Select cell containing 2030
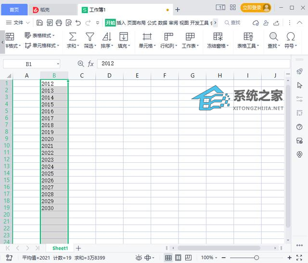The width and height of the screenshot is (308, 263). coord(54,208)
